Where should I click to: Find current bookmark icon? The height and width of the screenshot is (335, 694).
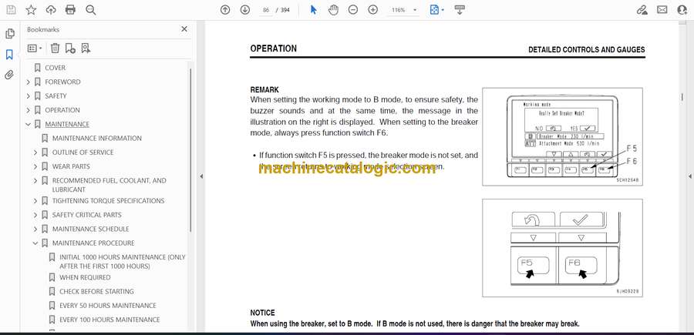(86, 49)
